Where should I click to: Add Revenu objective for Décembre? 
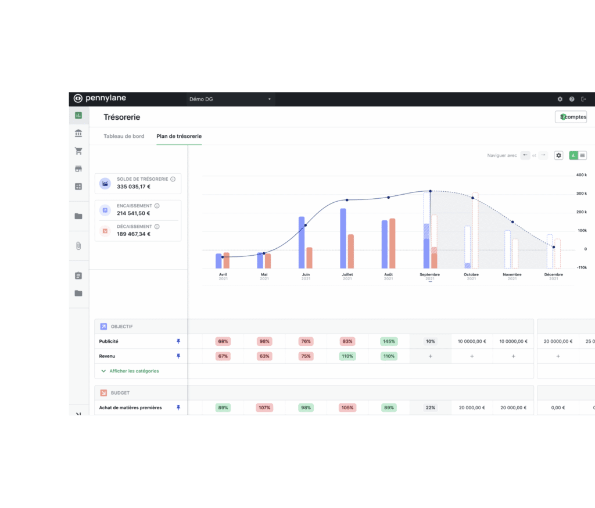pos(558,356)
